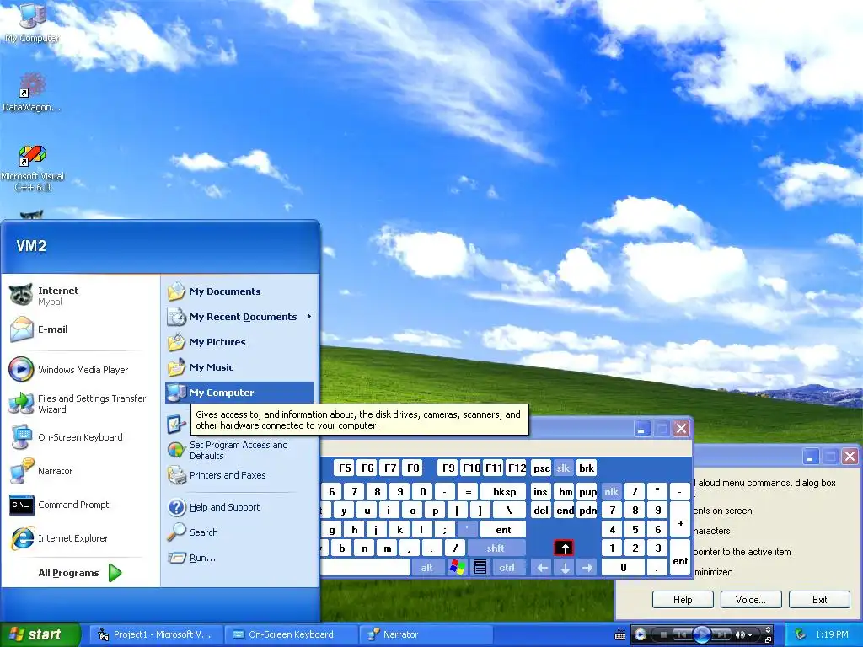Click the F10 key on On-Screen Keyboard
The width and height of the screenshot is (863, 647).
tap(471, 468)
